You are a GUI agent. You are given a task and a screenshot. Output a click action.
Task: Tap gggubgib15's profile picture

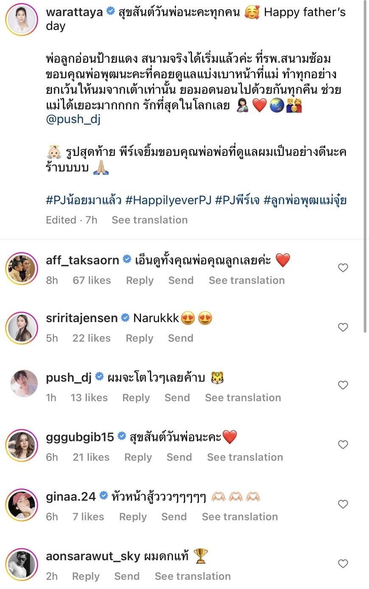[x=22, y=446]
